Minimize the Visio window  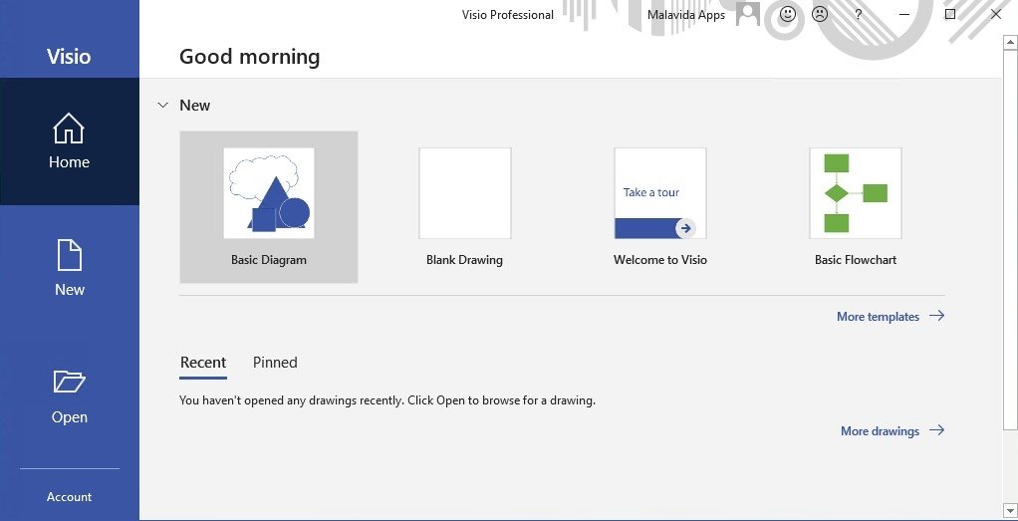click(904, 14)
